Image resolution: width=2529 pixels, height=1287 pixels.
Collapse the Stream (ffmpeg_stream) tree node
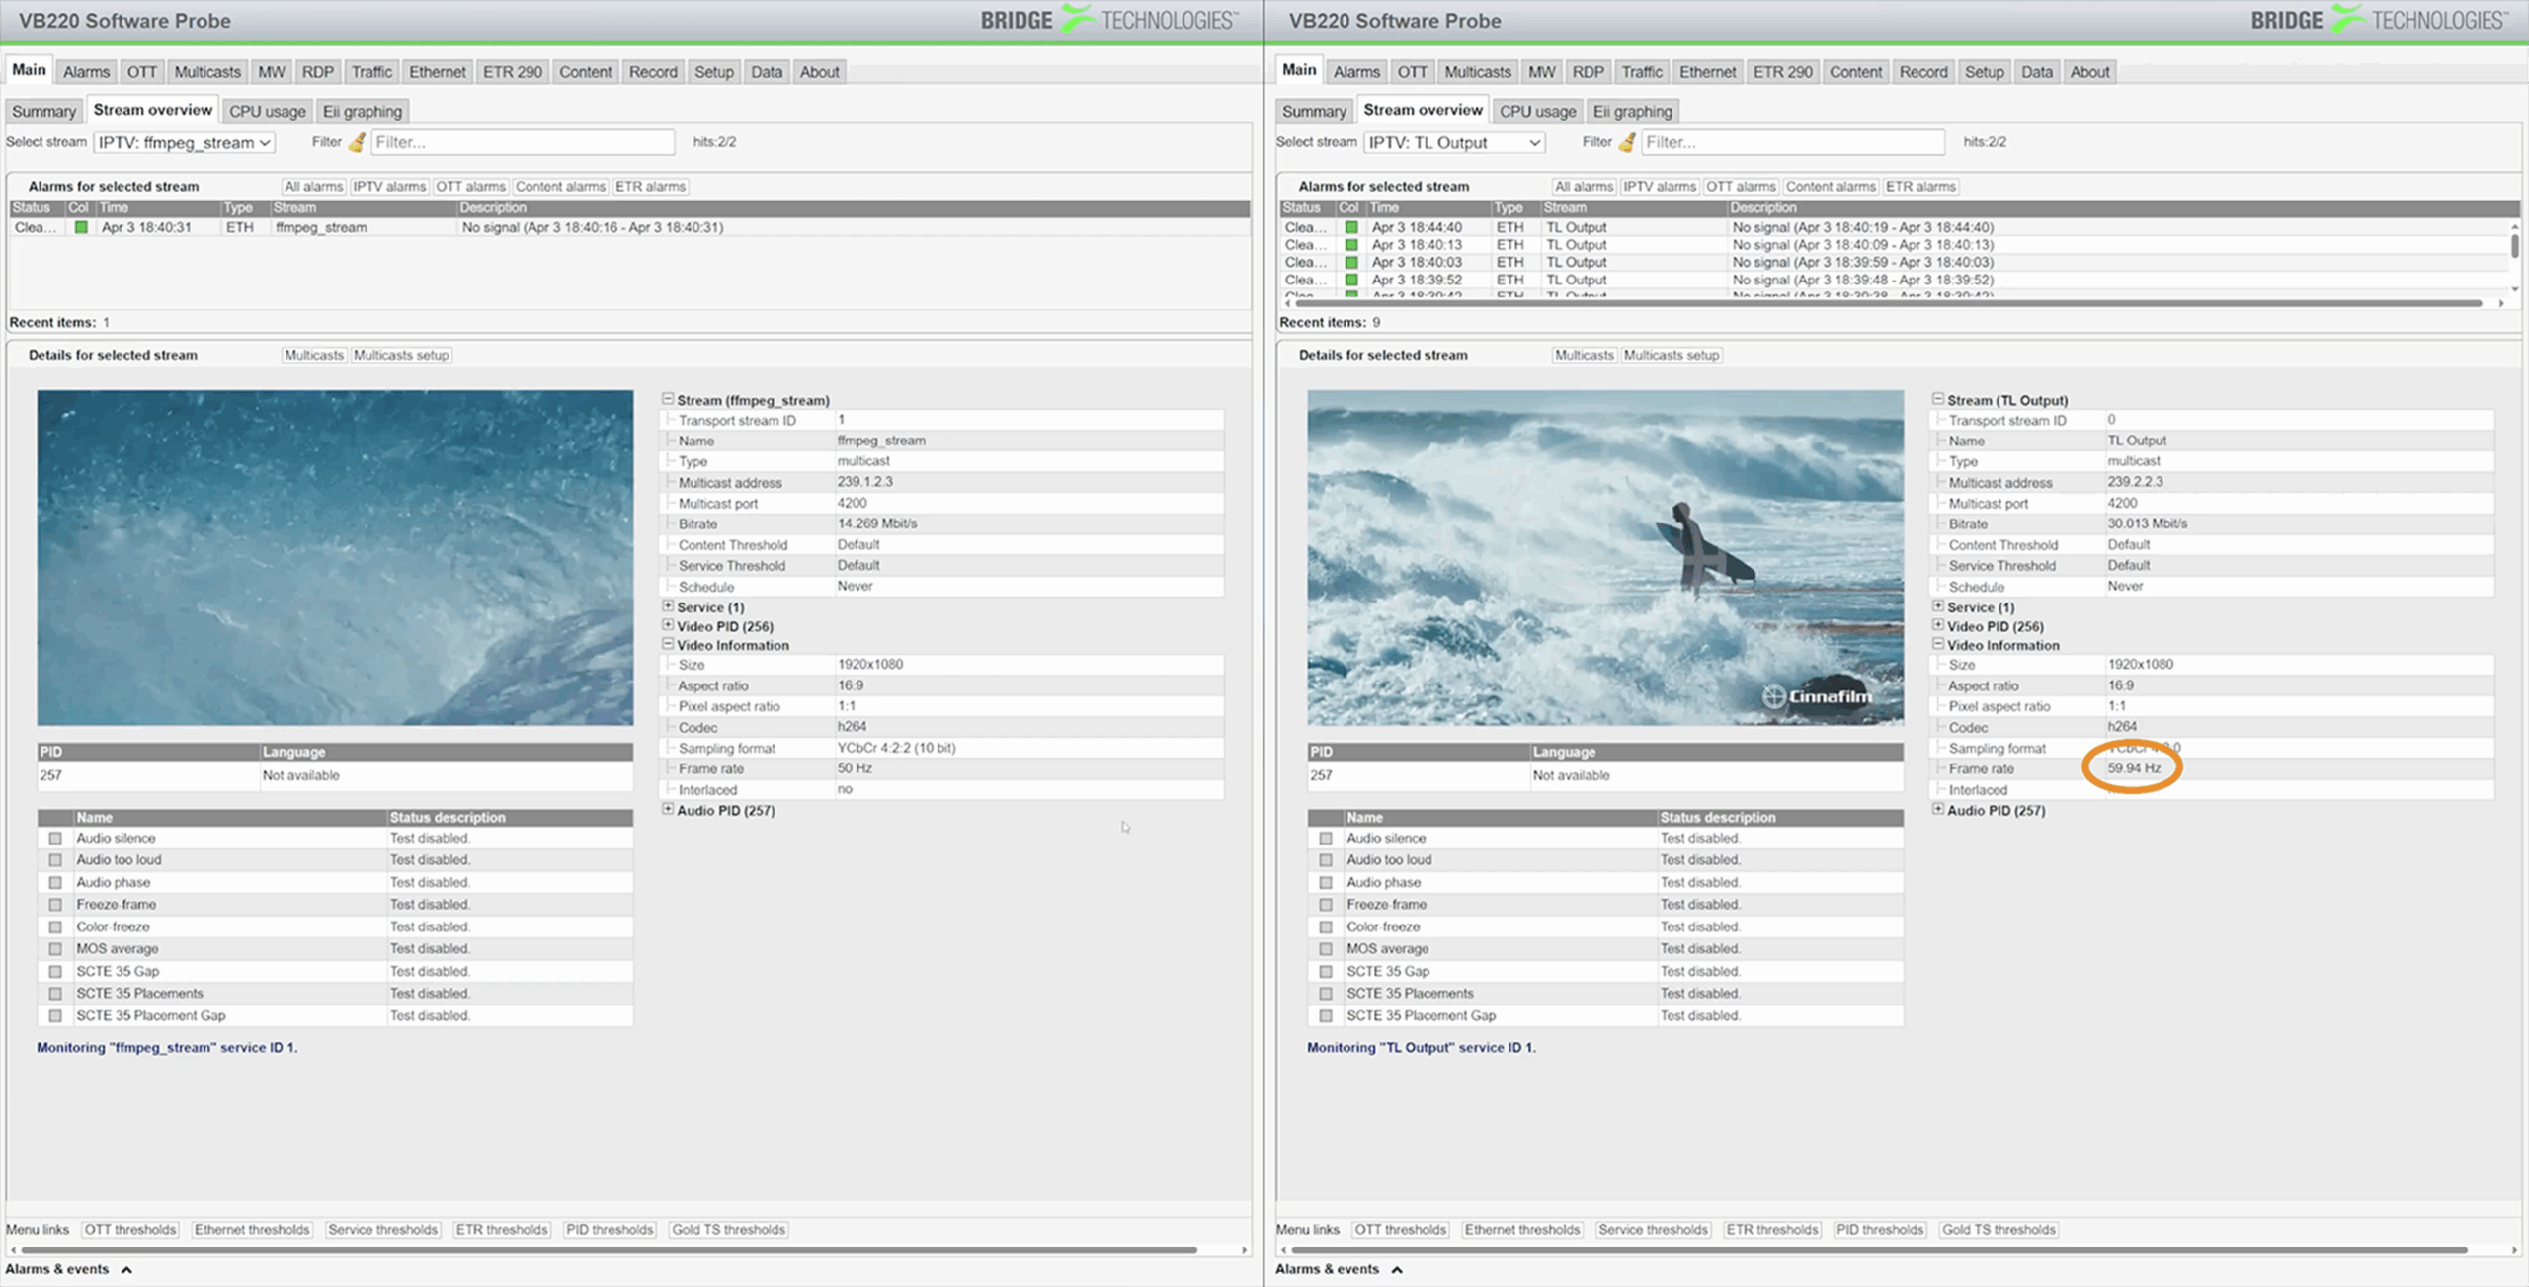pyautogui.click(x=668, y=399)
